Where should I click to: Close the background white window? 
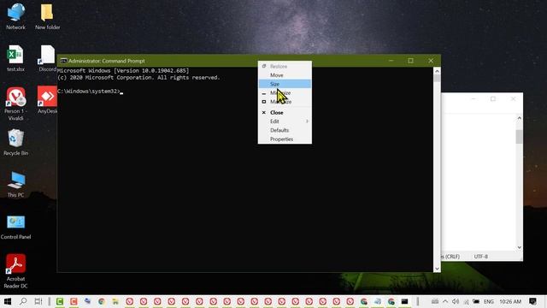tap(513, 99)
